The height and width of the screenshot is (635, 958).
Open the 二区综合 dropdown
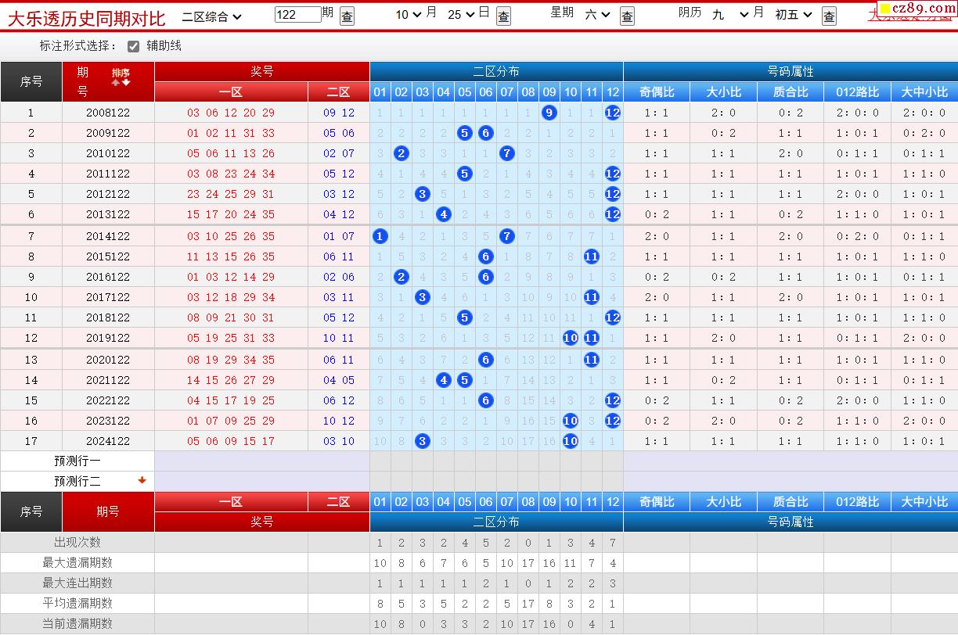212,16
